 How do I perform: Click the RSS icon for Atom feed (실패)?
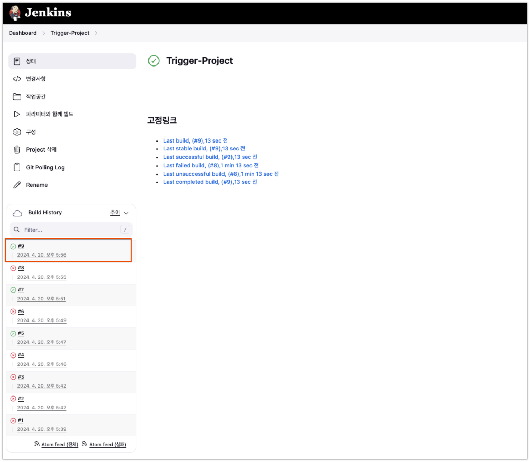(x=85, y=444)
